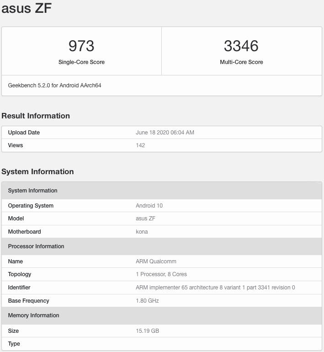Click the 'Single-Core Score' label

(x=81, y=62)
